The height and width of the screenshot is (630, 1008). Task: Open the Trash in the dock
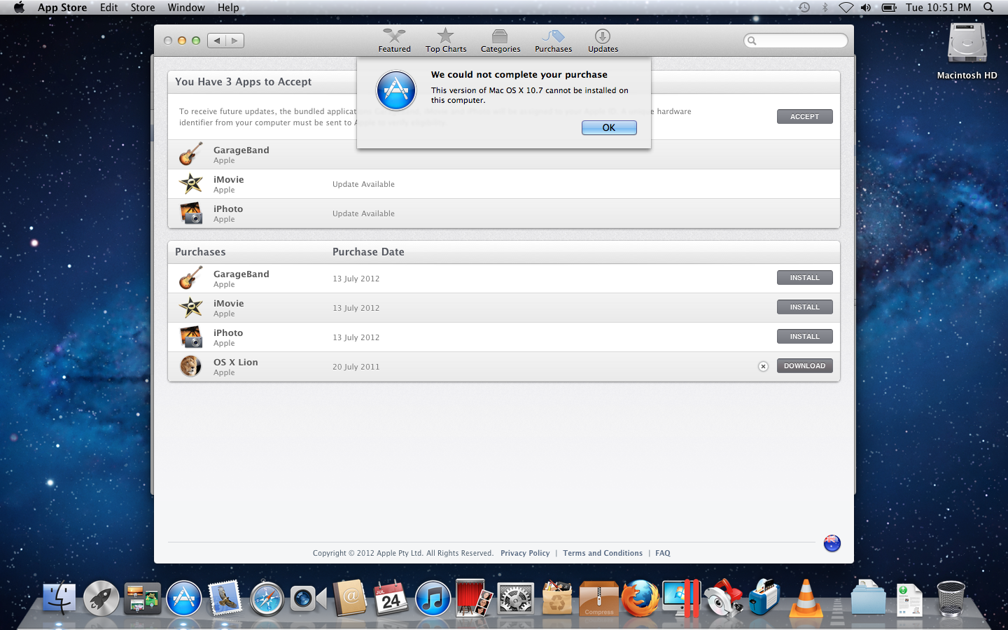[x=951, y=599]
